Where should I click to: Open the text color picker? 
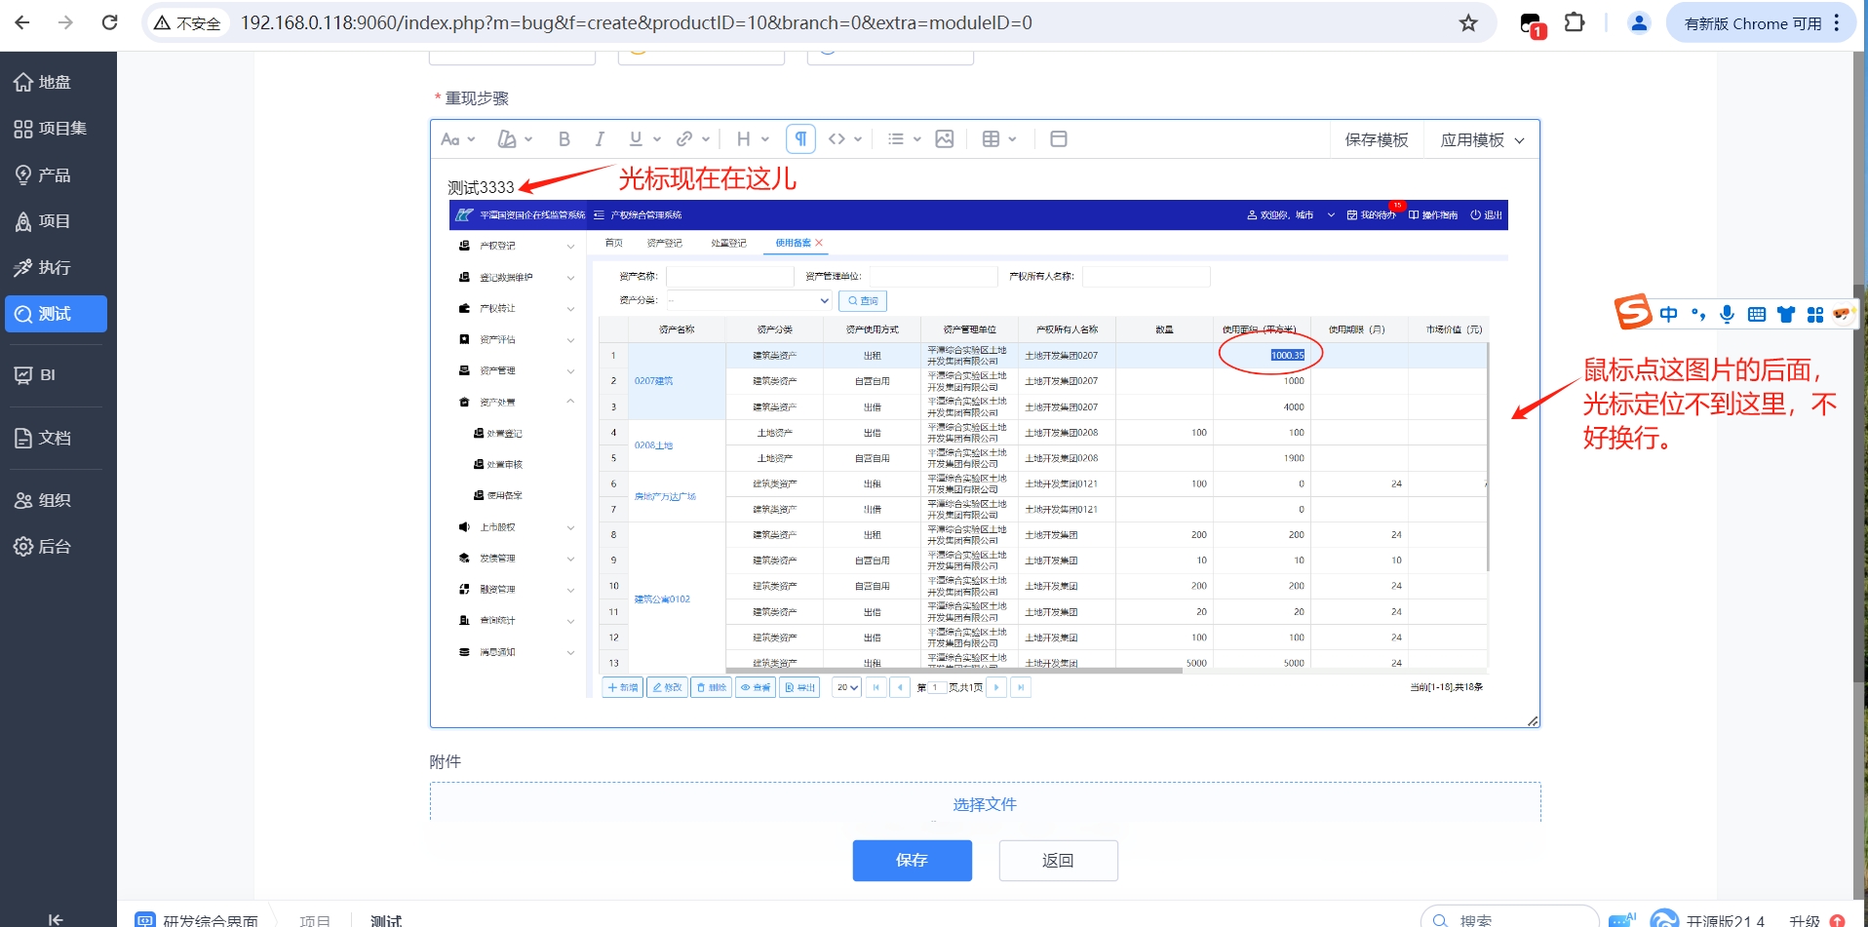(x=514, y=139)
